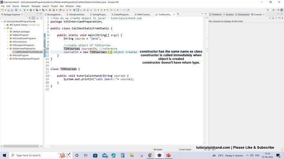Open Package Explorer view menu dots
The width and height of the screenshot is (284, 159).
click(x=41, y=18)
